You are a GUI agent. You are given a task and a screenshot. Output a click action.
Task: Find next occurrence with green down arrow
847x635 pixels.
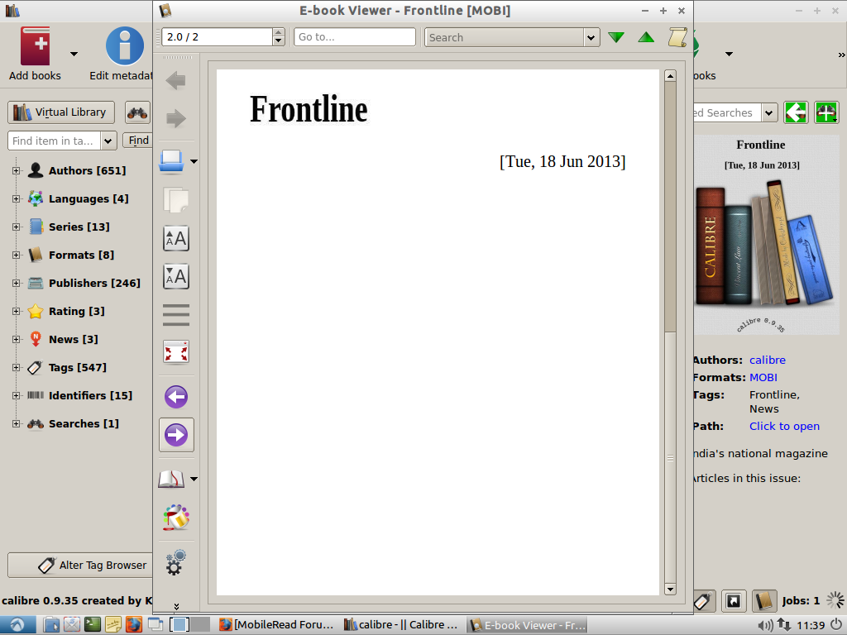tap(615, 37)
